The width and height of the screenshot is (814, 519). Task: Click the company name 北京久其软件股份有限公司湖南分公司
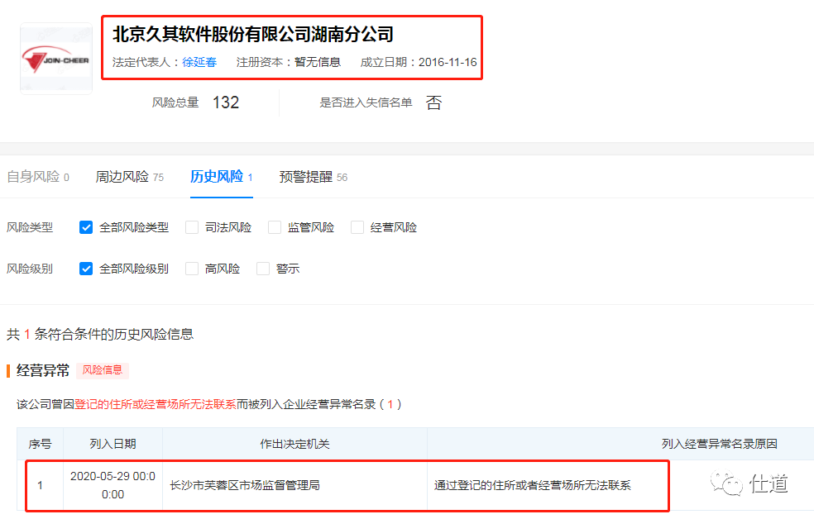(253, 34)
